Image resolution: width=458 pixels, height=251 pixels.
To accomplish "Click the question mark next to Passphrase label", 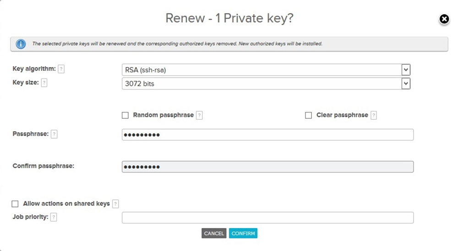I will coord(54,134).
